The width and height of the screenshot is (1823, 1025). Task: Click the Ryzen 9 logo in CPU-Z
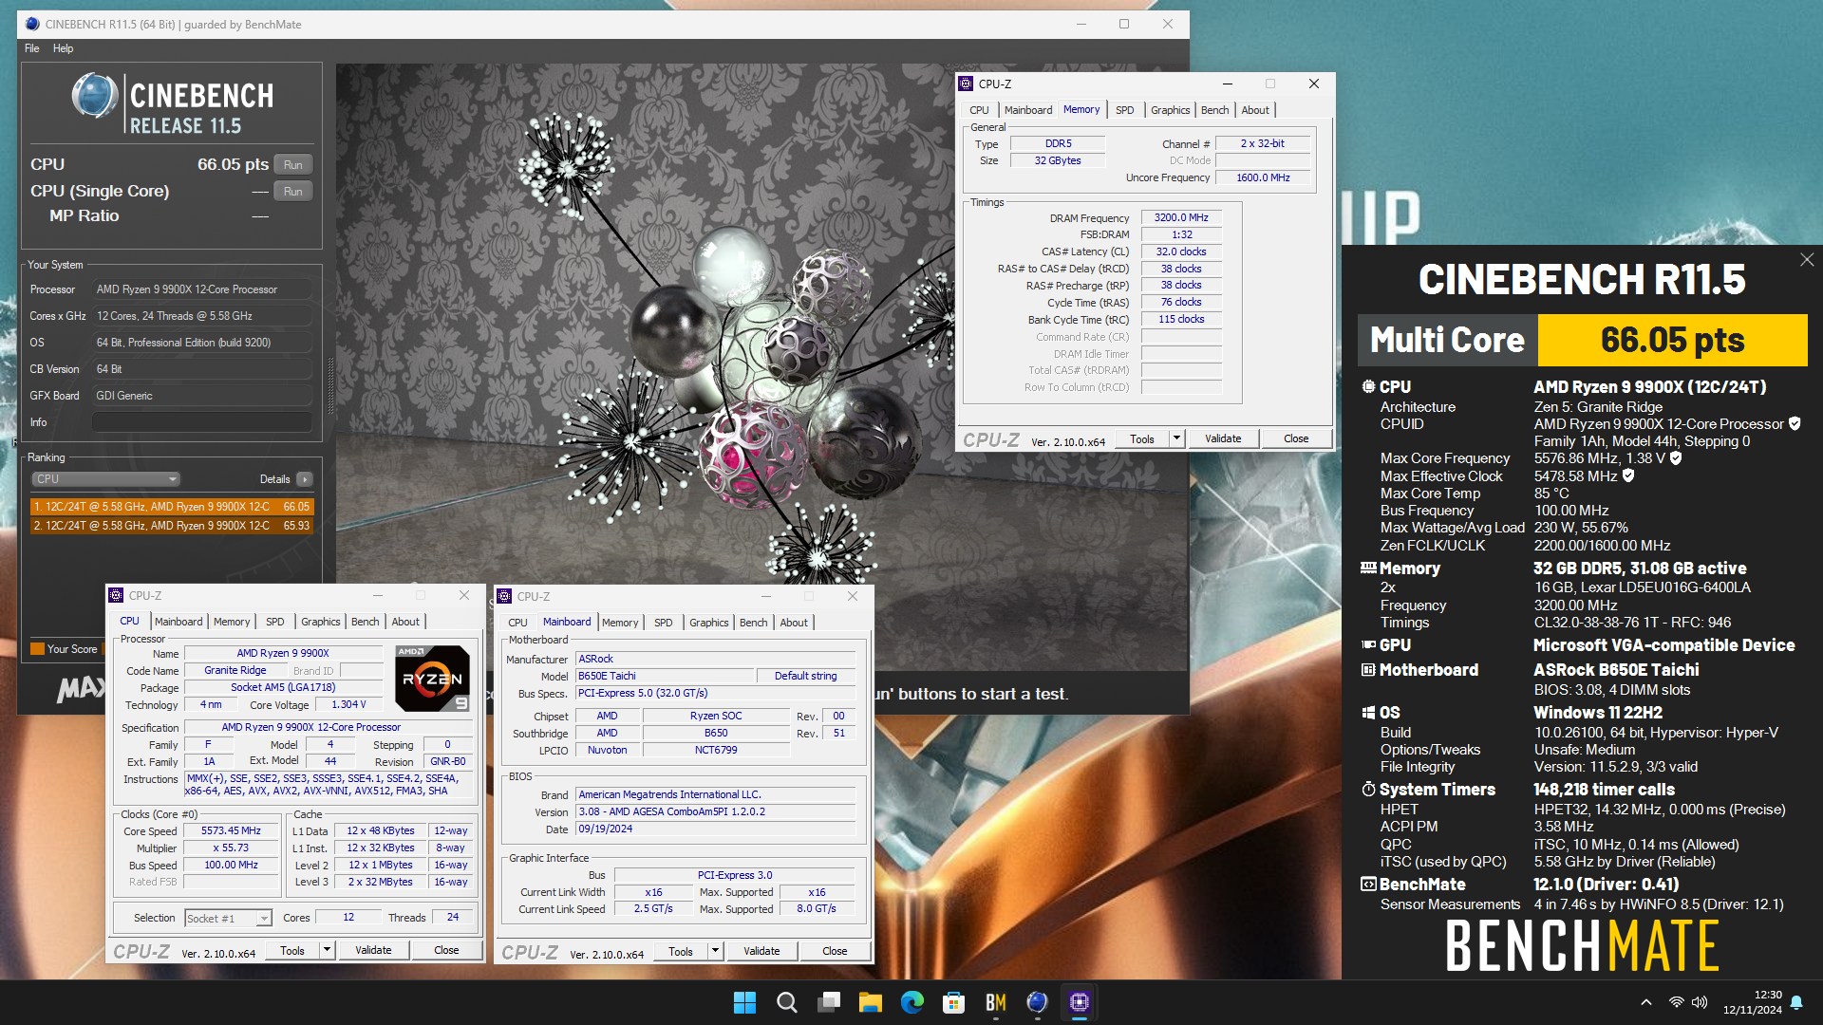click(432, 678)
